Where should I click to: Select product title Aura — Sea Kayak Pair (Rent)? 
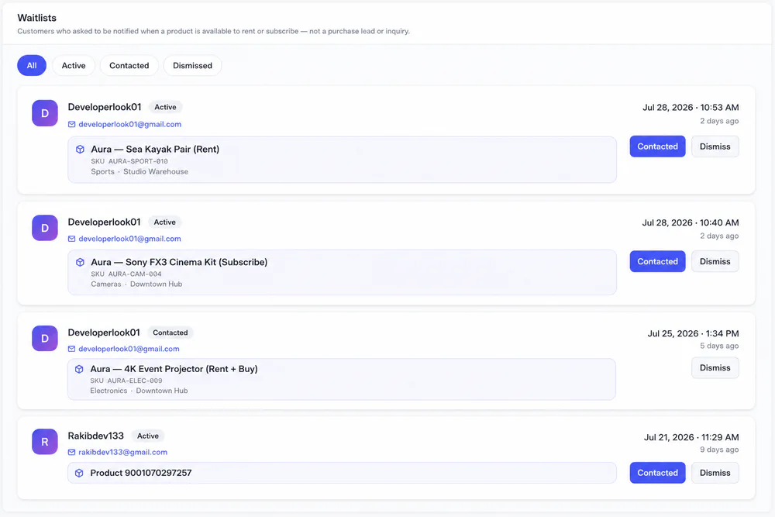[155, 150]
